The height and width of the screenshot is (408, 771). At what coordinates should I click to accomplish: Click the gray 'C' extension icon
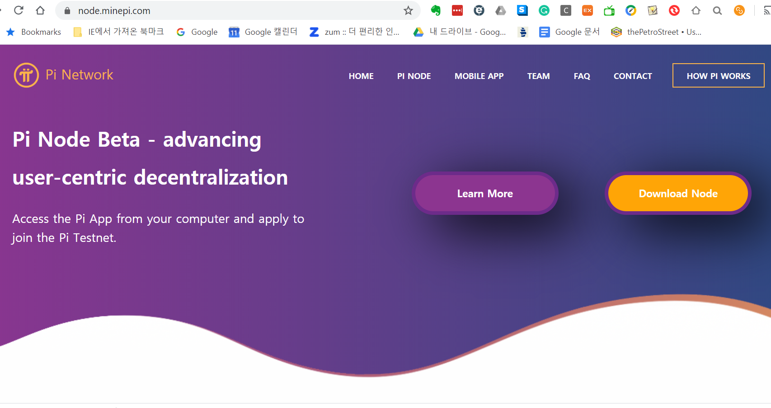[x=566, y=10]
